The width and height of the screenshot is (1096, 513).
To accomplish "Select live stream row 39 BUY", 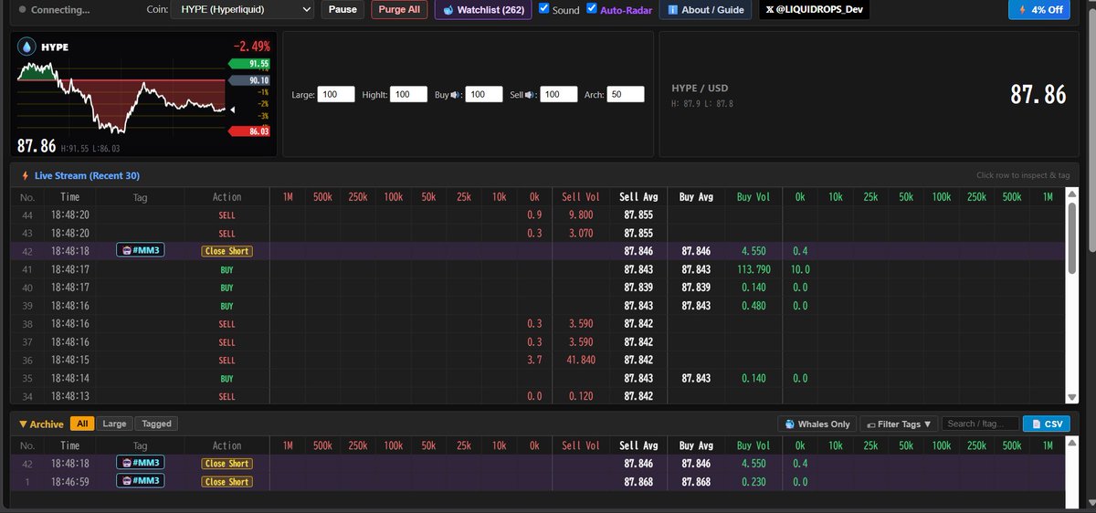I will click(538, 306).
